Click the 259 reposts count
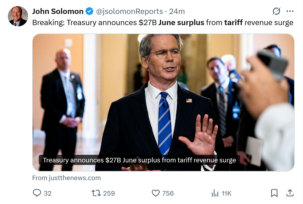Viewport: 303px width, 204px height. (x=109, y=193)
